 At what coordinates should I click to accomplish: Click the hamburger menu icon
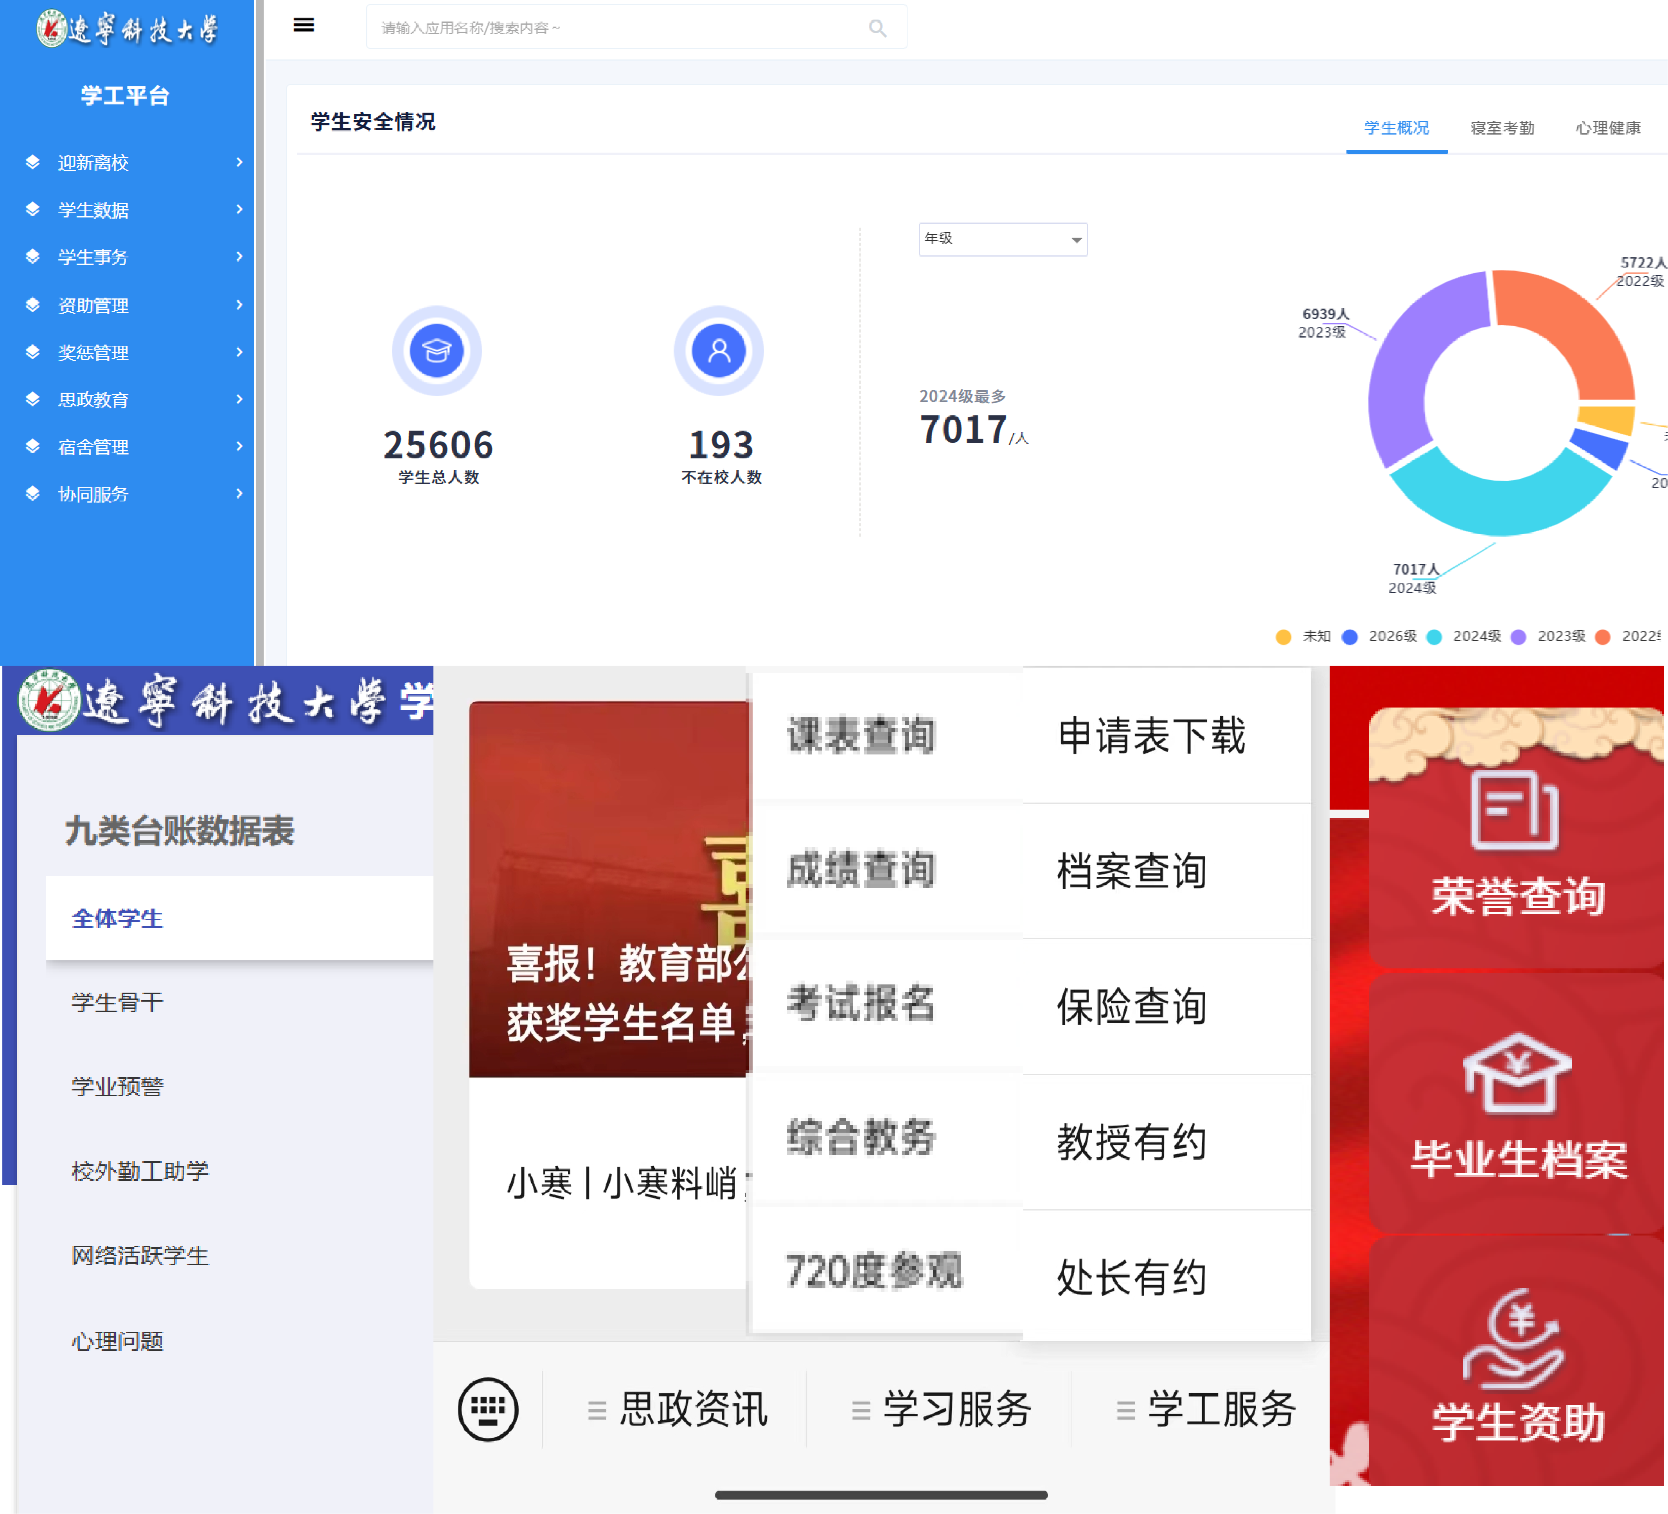[x=304, y=25]
